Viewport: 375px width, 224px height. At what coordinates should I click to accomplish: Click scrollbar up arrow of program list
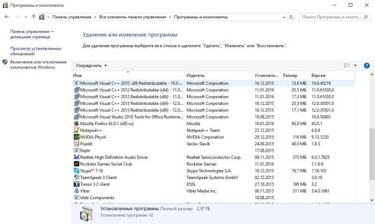pos(372,75)
